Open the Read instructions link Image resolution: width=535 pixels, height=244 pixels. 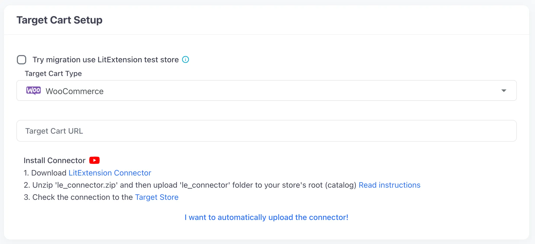tap(389, 185)
